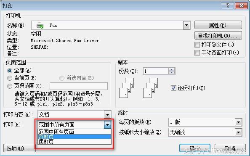This screenshot has width=250, height=156.
Task: Open the 按纸张大小缩放 dropdown arrow
Action: [x=239, y=132]
